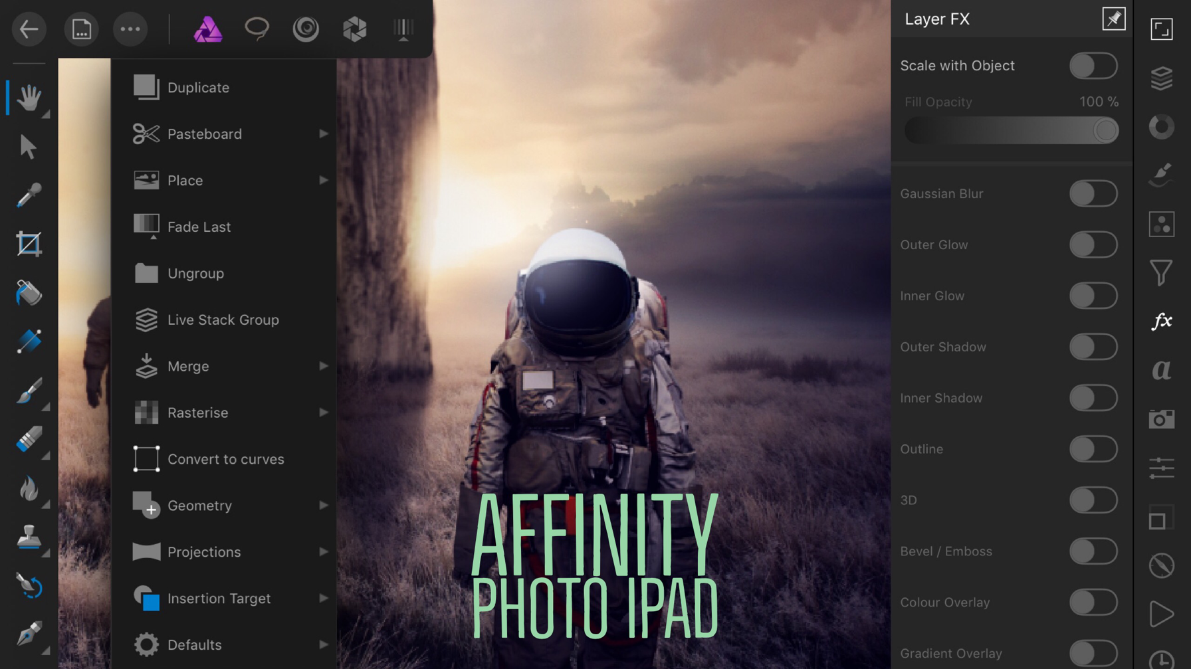Adjust the Fill Opacity slider
The width and height of the screenshot is (1191, 669).
pyautogui.click(x=1012, y=130)
